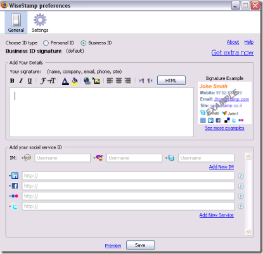The width and height of the screenshot is (263, 254).
Task: Click the Flickr URL field
Action: 128,196
